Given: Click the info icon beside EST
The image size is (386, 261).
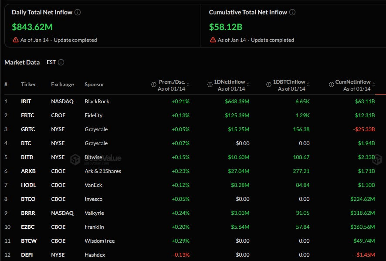Looking at the screenshot, I should (x=61, y=62).
